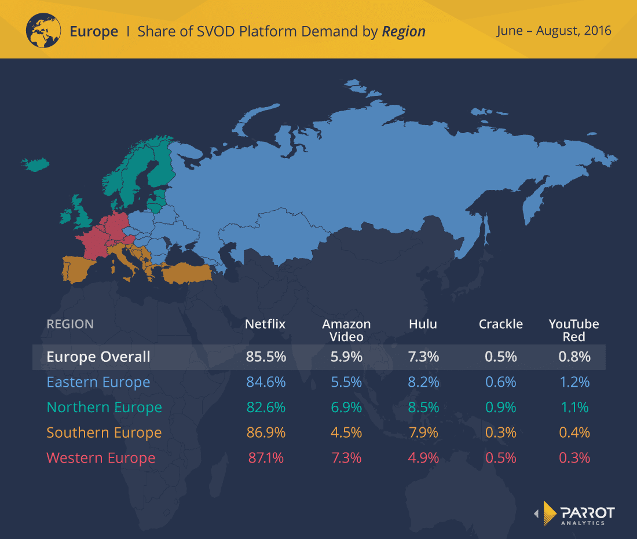The height and width of the screenshot is (539, 637).
Task: Click the green Iceland shape on the map
Action: (35, 164)
